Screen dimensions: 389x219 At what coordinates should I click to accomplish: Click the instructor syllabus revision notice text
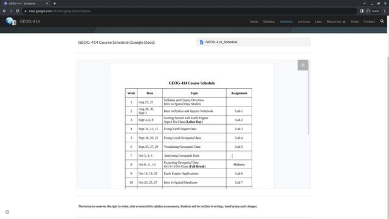click(168, 206)
